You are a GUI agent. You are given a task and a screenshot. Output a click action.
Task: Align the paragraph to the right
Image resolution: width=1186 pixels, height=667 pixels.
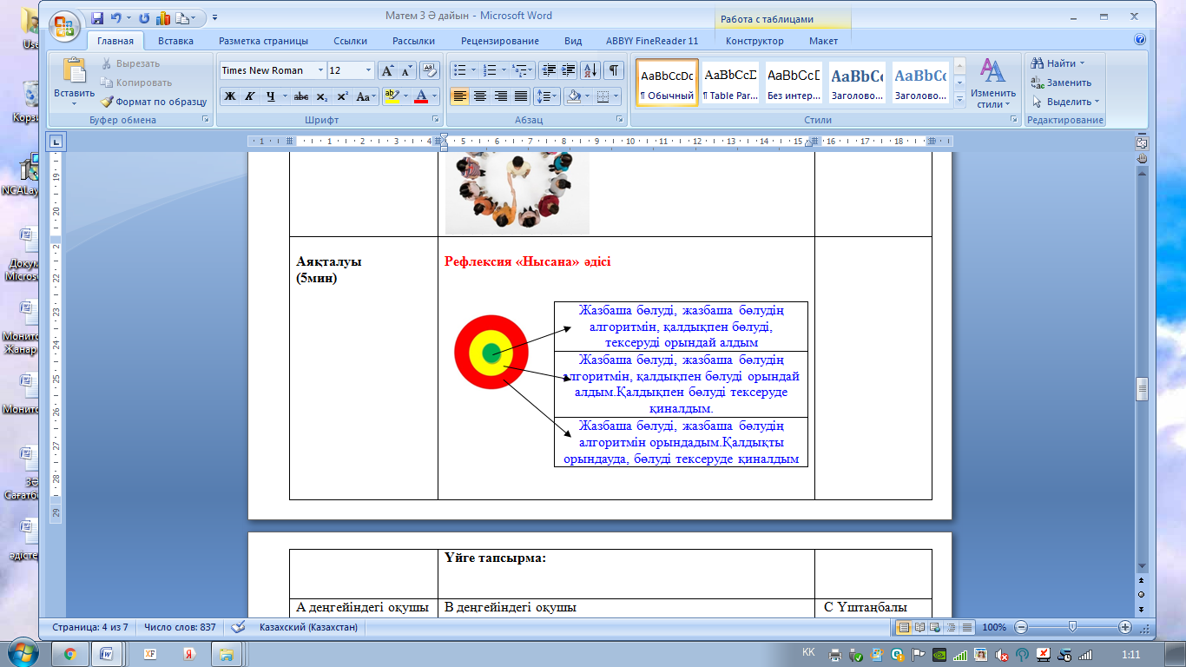coord(501,96)
